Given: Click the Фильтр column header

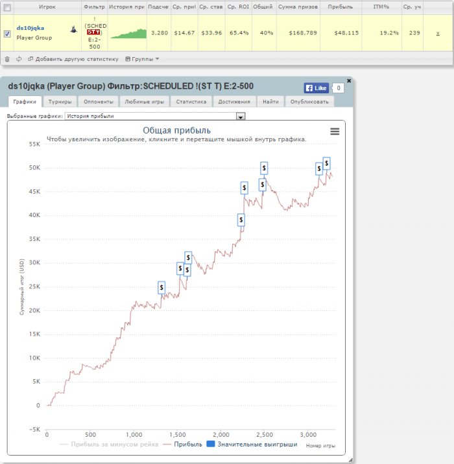Looking at the screenshot, I should click(95, 7).
